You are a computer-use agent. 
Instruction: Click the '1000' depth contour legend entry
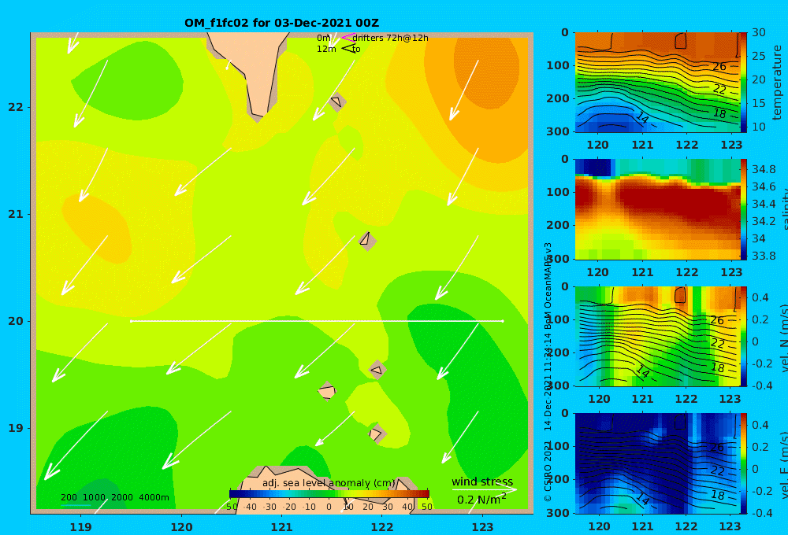point(94,497)
